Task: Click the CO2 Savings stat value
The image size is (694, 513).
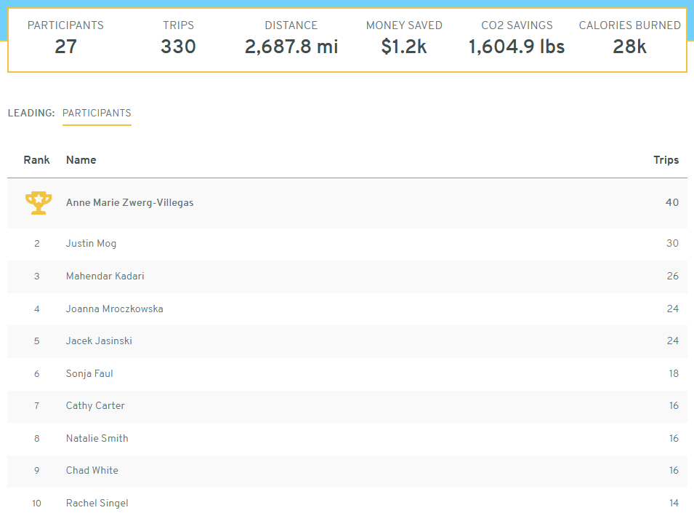Action: point(516,47)
